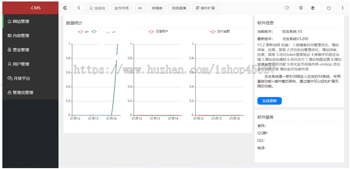This screenshot has width=350, height=169.
Task: Open 管理员管理 sidebar item
Action: (x=31, y=92)
